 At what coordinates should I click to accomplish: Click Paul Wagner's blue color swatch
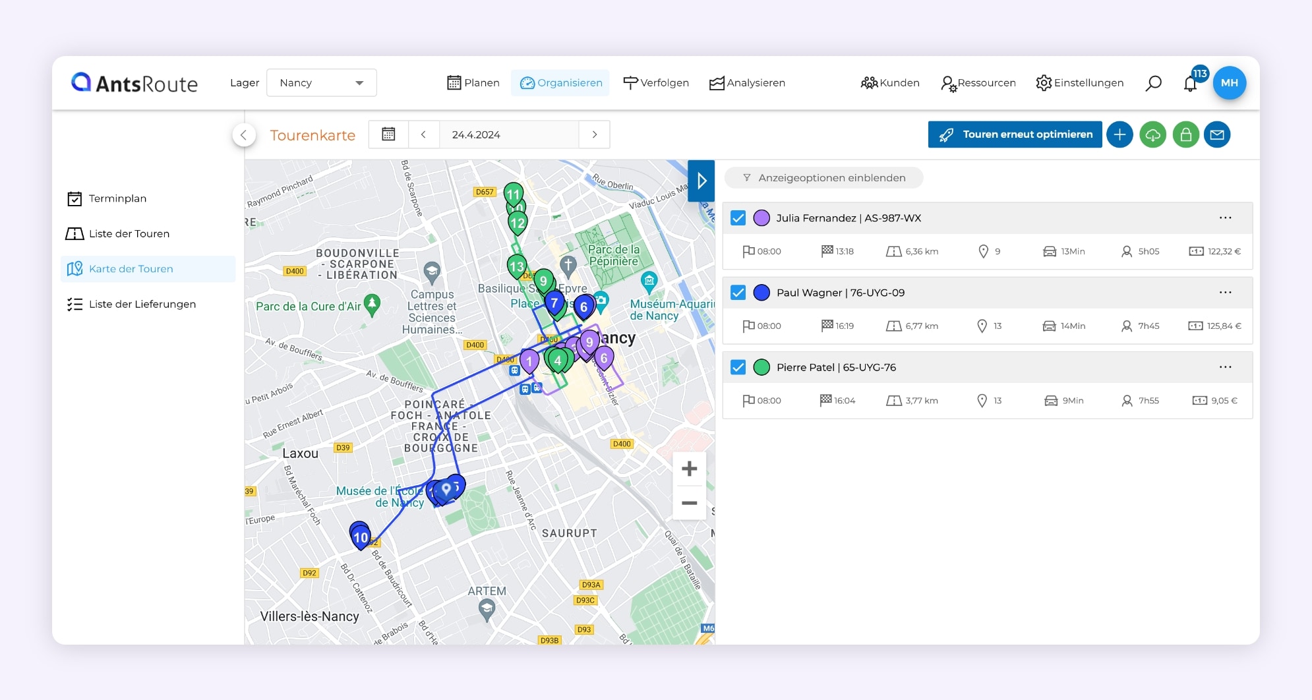coord(761,293)
